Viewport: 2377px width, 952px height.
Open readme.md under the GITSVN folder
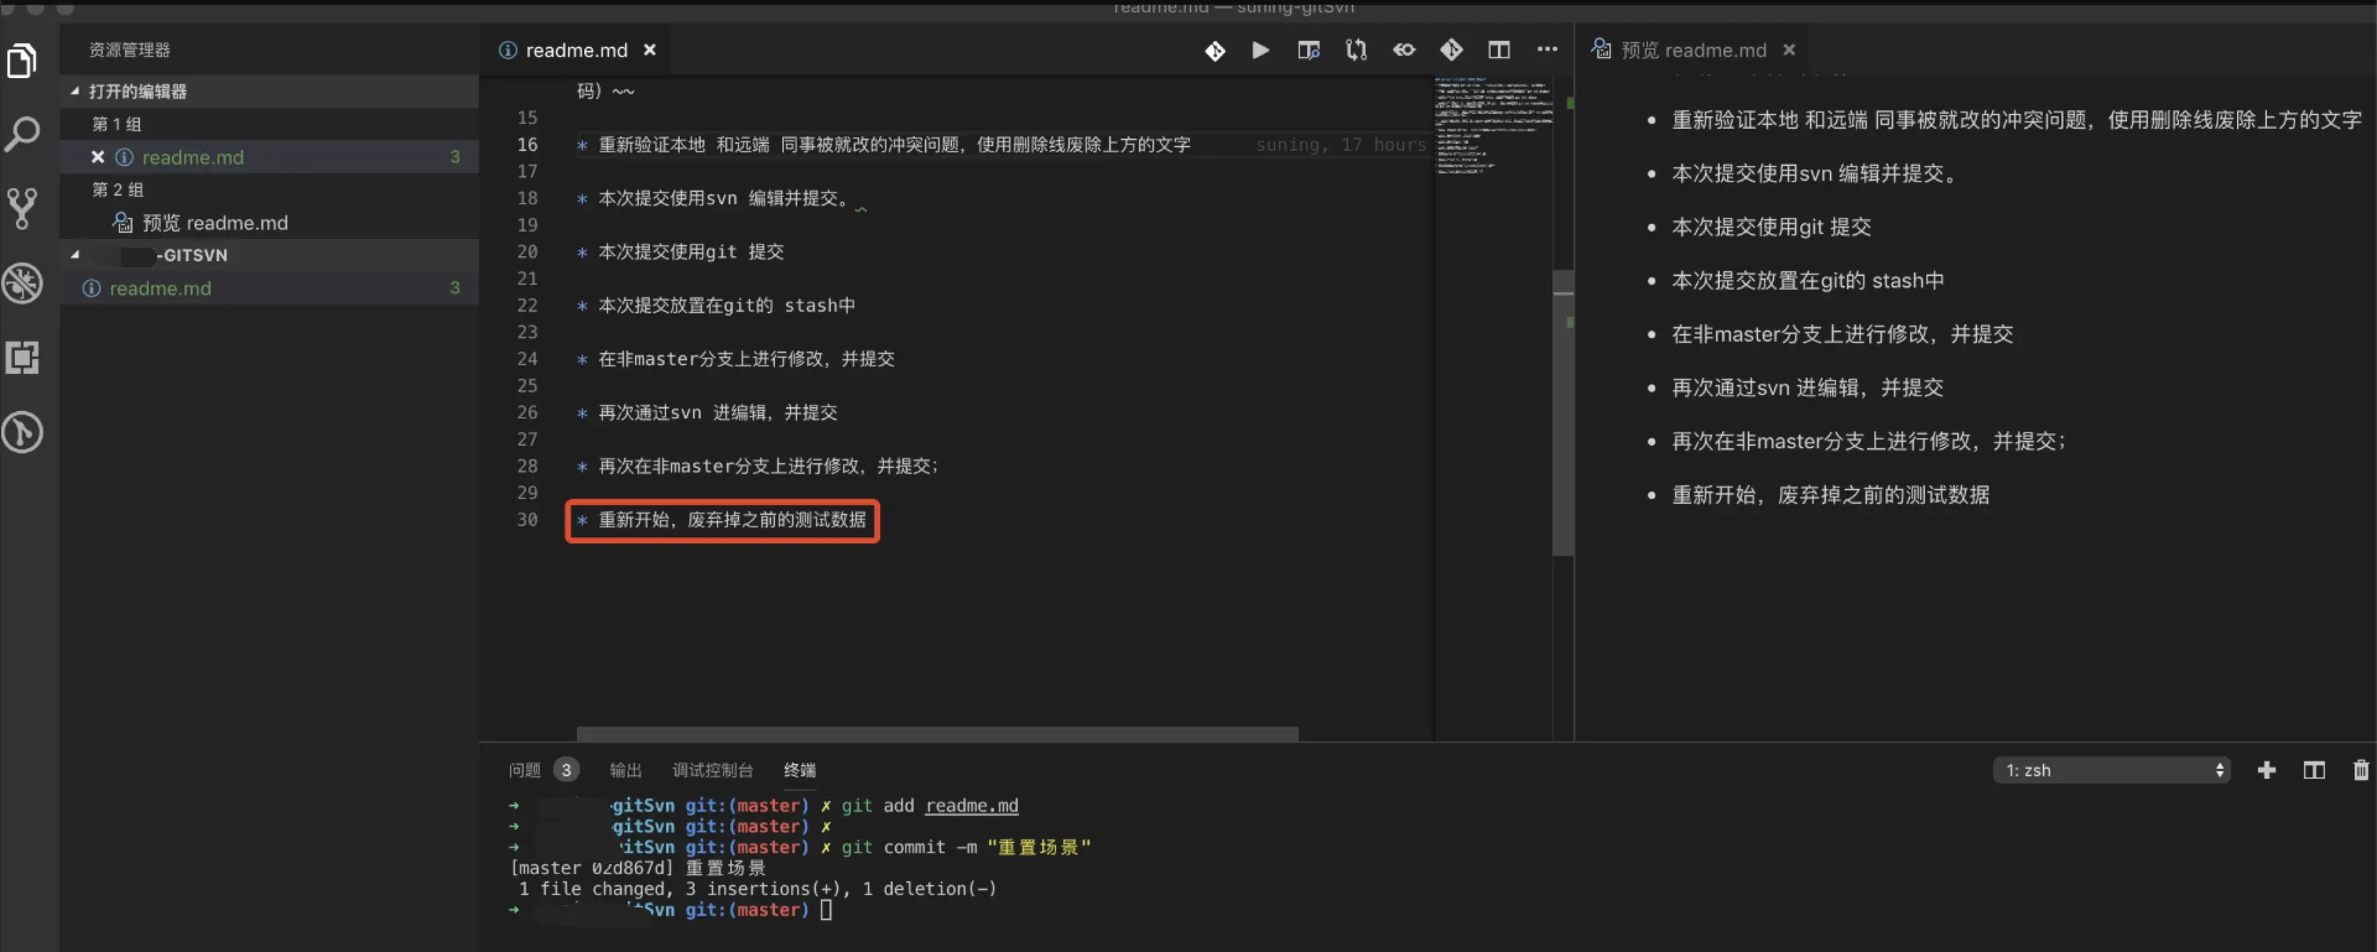coord(160,288)
